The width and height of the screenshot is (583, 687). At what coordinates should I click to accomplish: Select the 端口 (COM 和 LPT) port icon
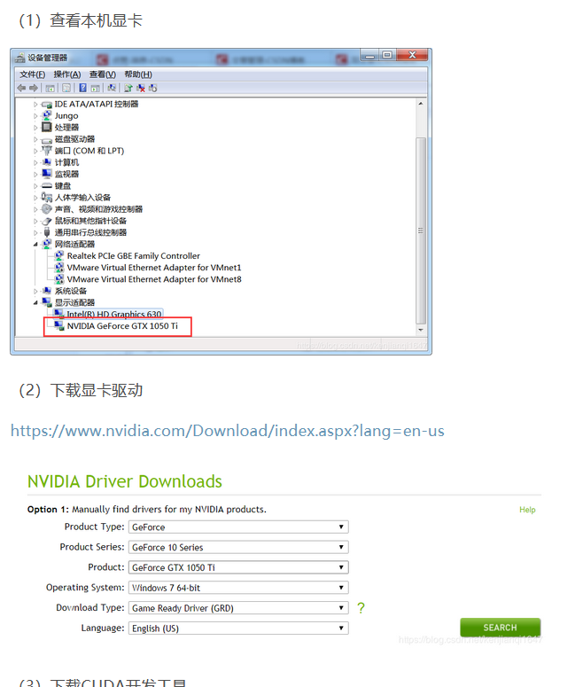click(x=47, y=151)
